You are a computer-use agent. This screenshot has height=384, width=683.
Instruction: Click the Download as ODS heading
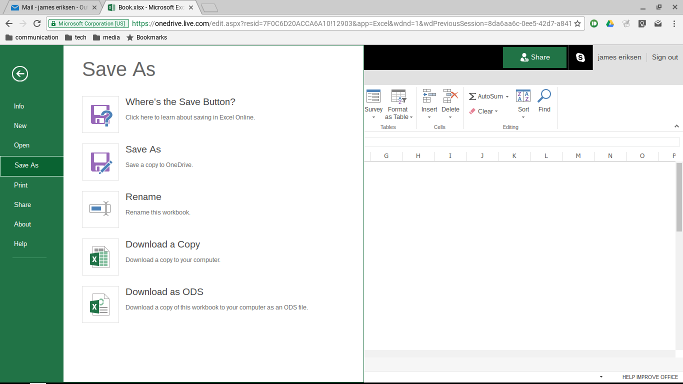164,292
